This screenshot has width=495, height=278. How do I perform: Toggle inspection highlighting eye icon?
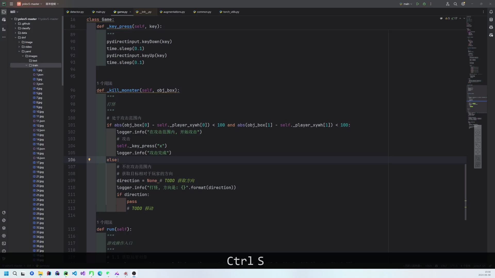click(441, 18)
